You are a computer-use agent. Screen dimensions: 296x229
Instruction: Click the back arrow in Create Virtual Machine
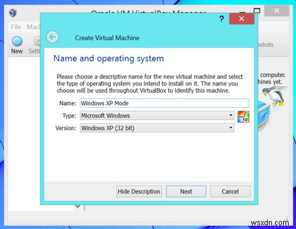tap(52, 37)
